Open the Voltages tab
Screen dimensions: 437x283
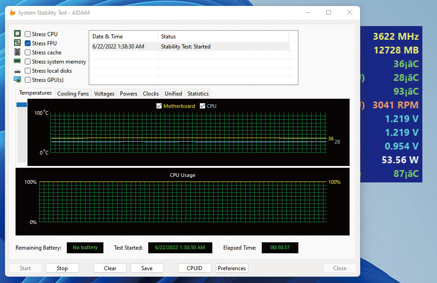(104, 94)
